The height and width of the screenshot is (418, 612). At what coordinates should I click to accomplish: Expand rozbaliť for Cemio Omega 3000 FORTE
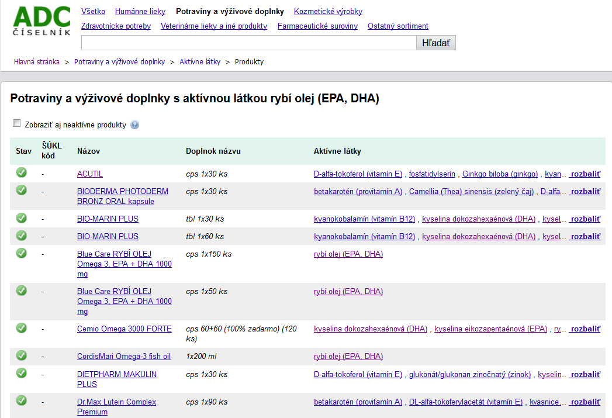pyautogui.click(x=585, y=329)
